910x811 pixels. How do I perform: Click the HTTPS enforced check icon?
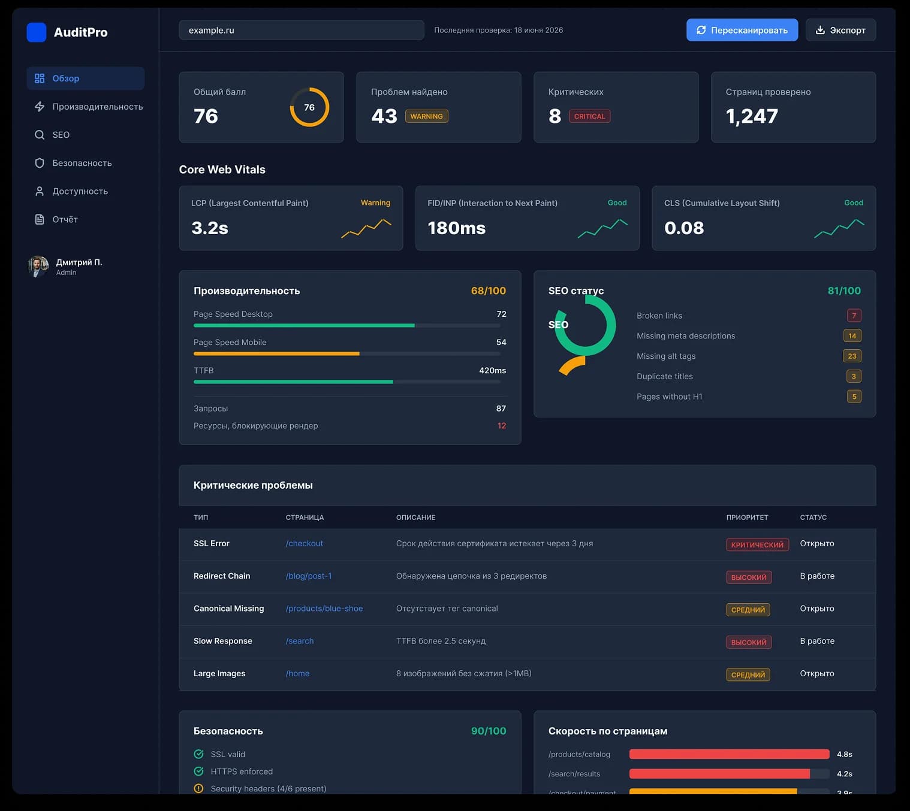[x=198, y=771]
